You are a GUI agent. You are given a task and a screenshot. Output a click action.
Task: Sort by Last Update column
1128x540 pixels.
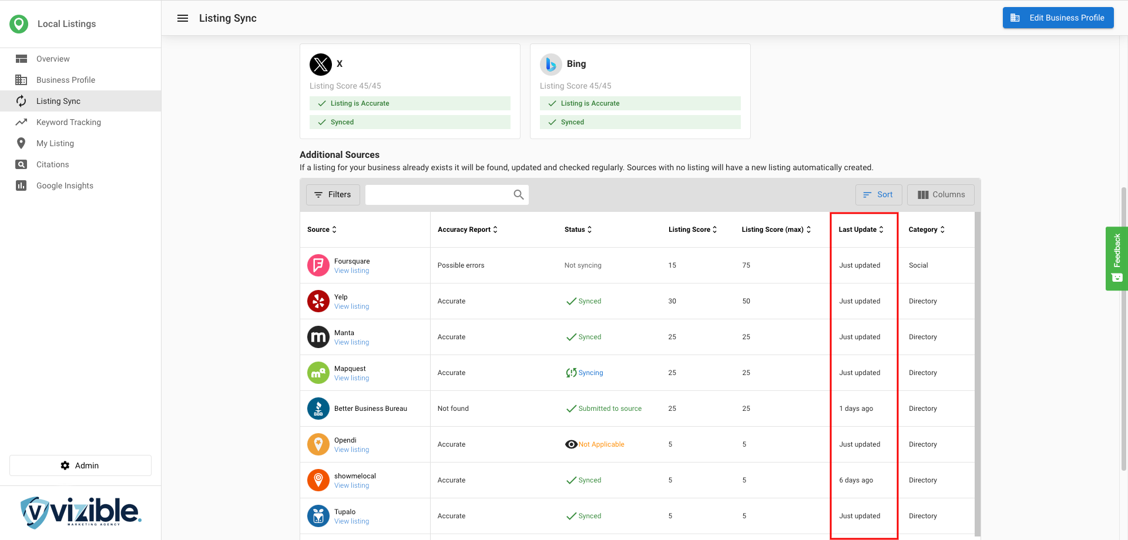pyautogui.click(x=861, y=230)
